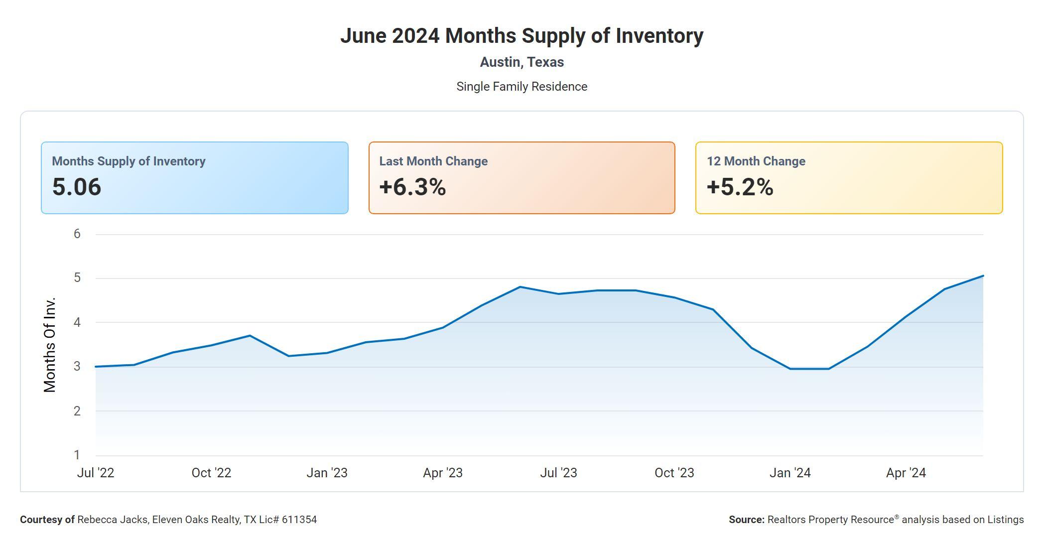Select the +6.3% change value
1044x548 pixels.
412,187
